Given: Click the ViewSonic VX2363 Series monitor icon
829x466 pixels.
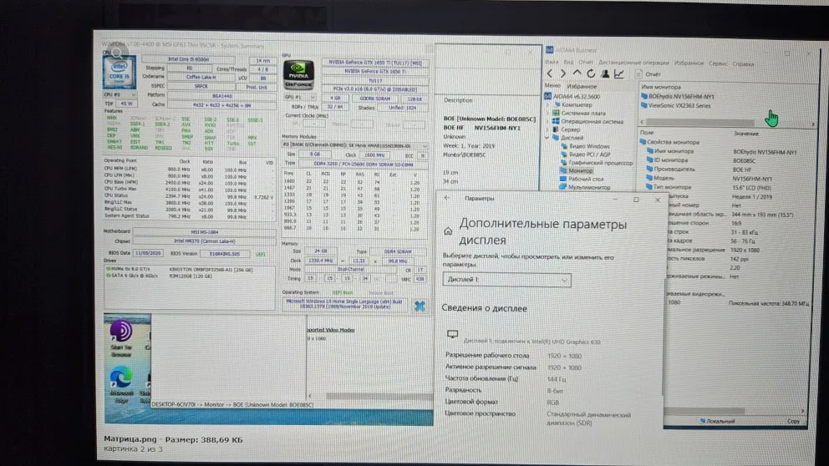Looking at the screenshot, I should 644,106.
